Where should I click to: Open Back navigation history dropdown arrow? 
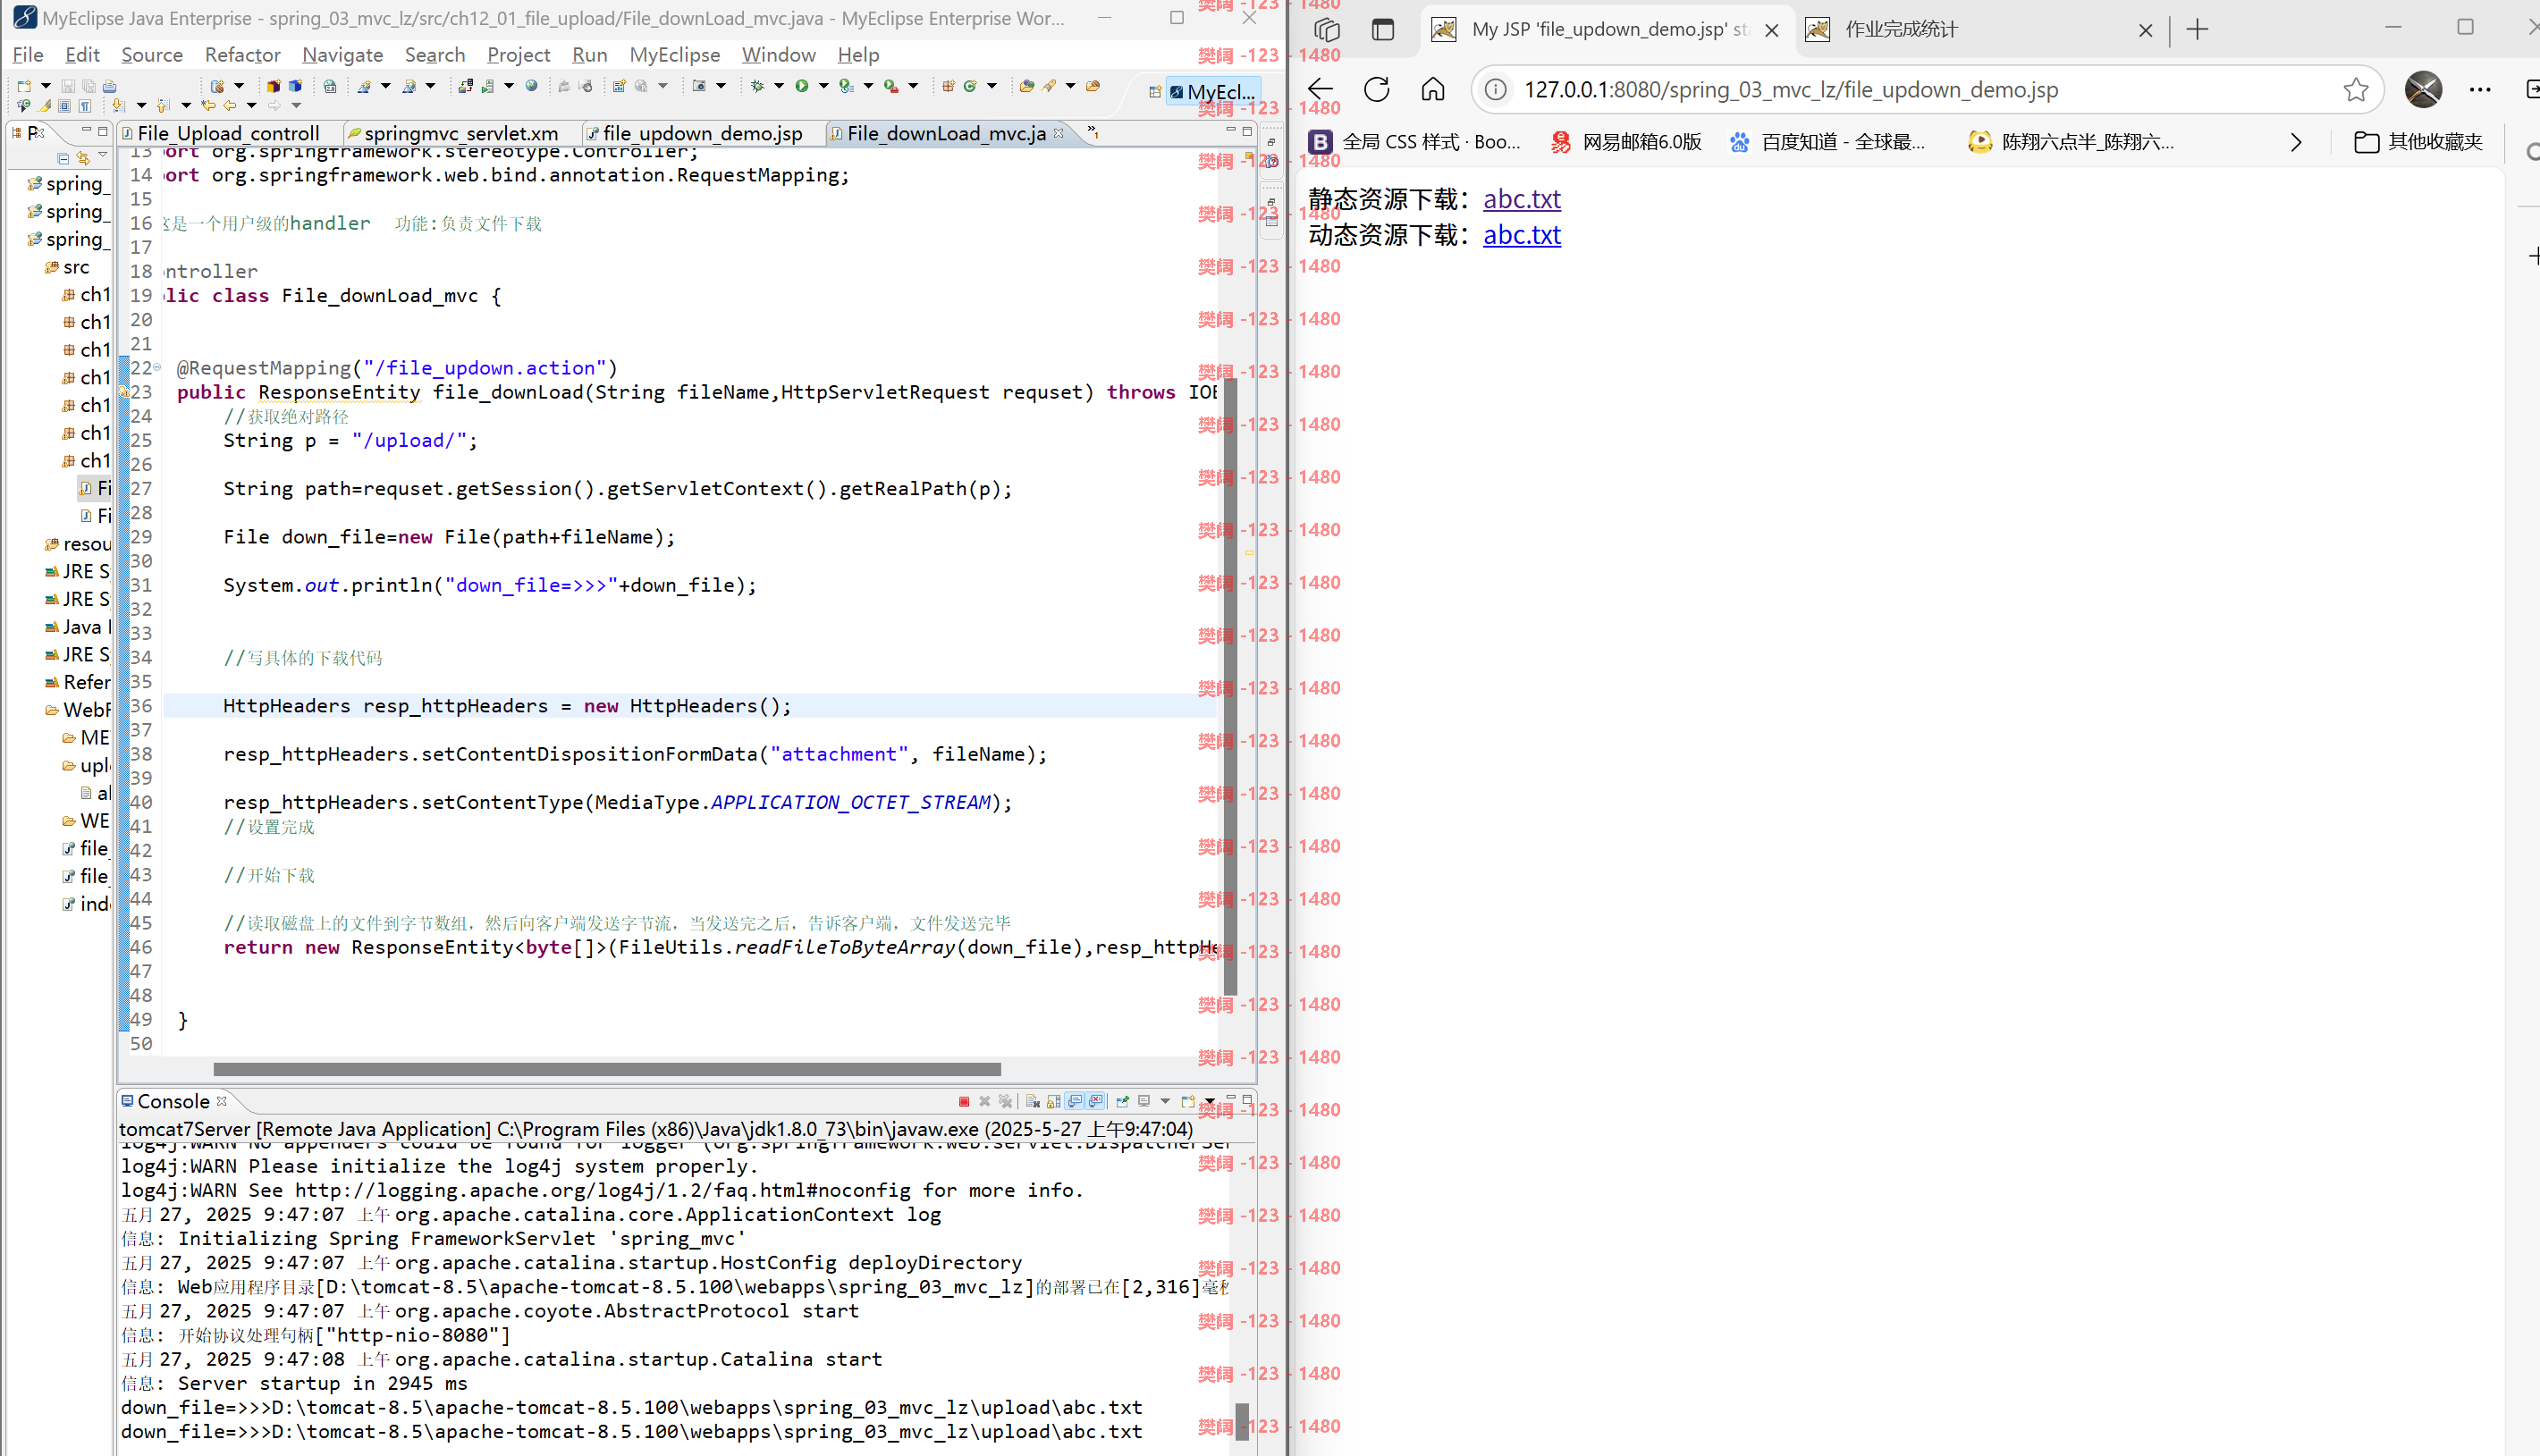coord(252,105)
